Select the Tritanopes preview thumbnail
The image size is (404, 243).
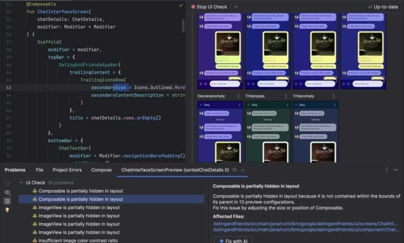[x=268, y=132]
